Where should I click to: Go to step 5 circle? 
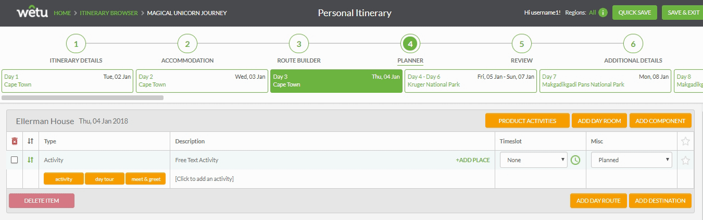coord(522,44)
